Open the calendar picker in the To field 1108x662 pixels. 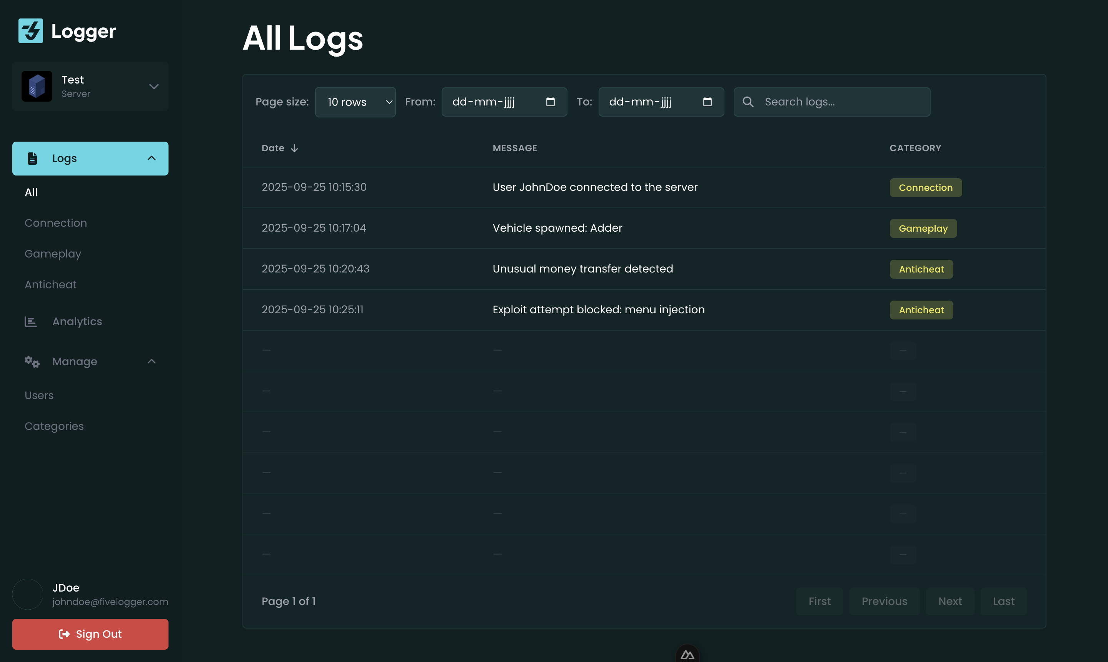pyautogui.click(x=708, y=102)
